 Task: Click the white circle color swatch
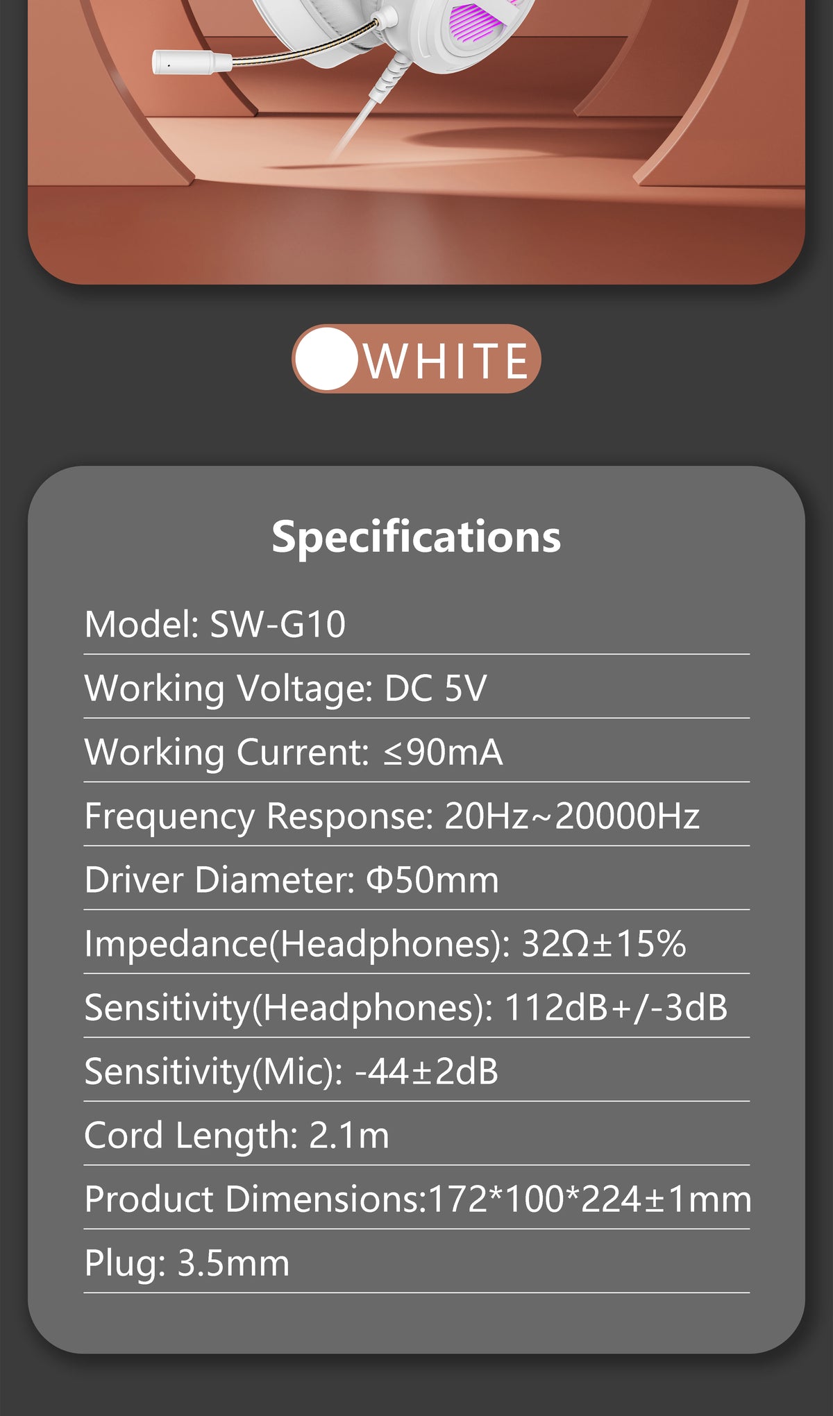(x=326, y=359)
